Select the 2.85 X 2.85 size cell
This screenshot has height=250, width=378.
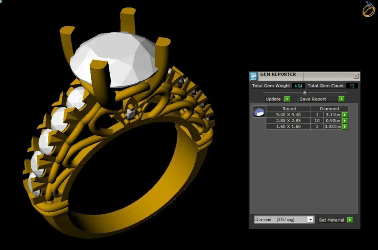288,121
